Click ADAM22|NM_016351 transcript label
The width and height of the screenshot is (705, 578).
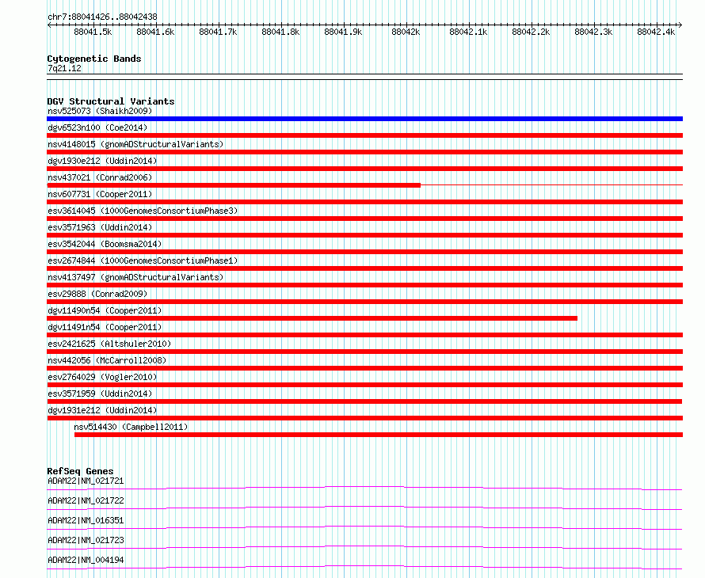tap(86, 520)
